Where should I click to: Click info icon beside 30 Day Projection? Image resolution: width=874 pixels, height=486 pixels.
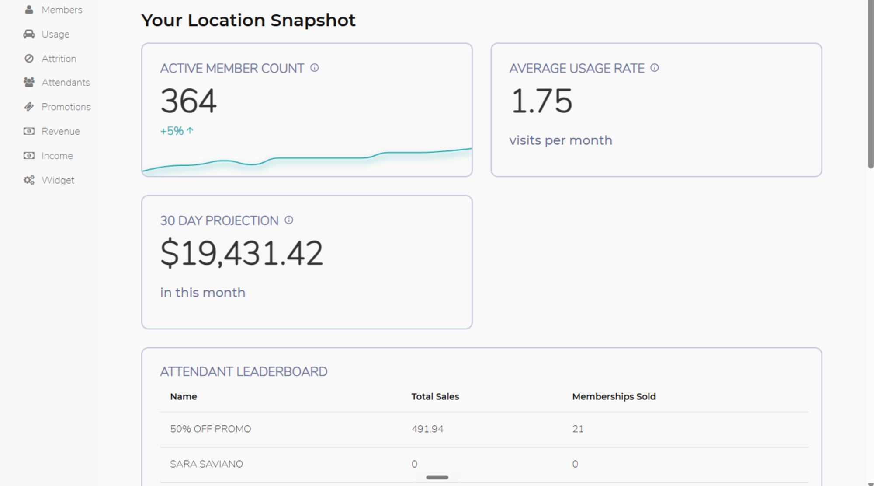click(x=289, y=220)
